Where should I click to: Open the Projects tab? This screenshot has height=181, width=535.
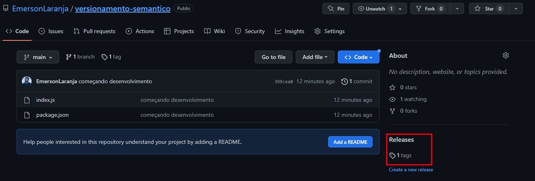point(179,31)
